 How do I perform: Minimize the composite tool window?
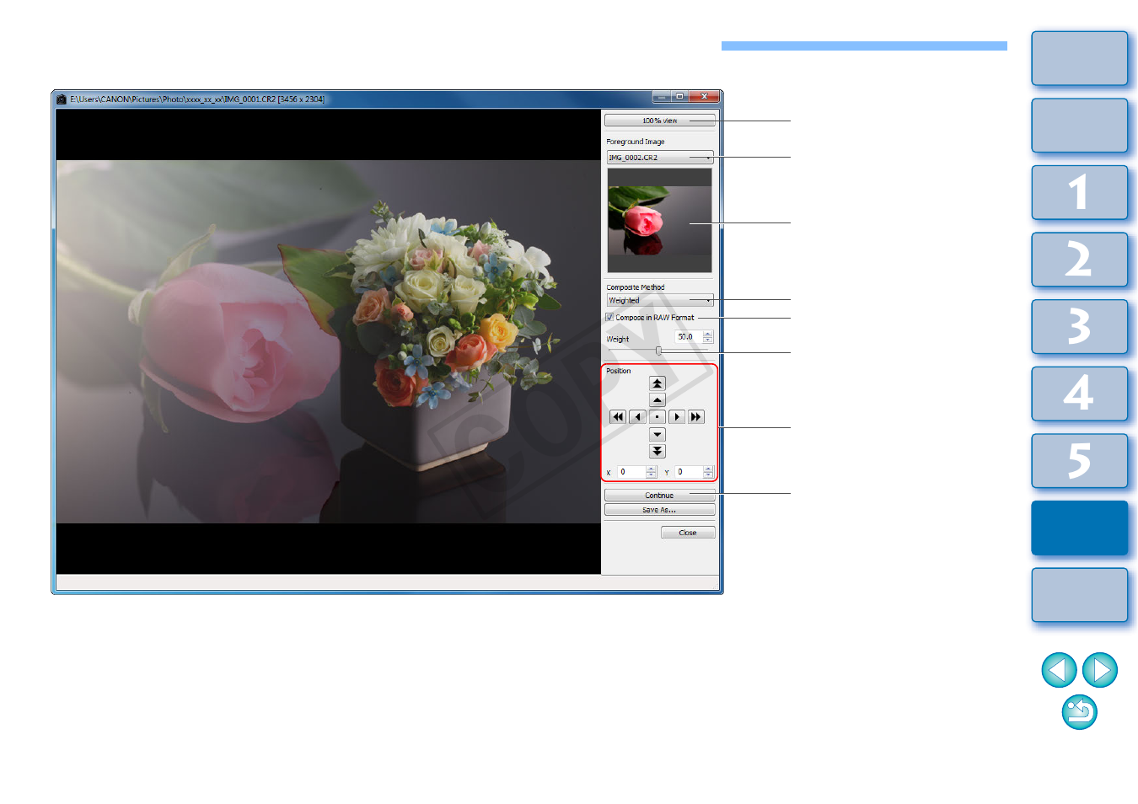click(662, 96)
